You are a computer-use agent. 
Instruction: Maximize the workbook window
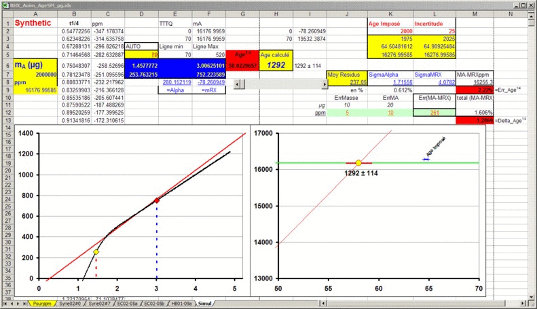coord(523,5)
